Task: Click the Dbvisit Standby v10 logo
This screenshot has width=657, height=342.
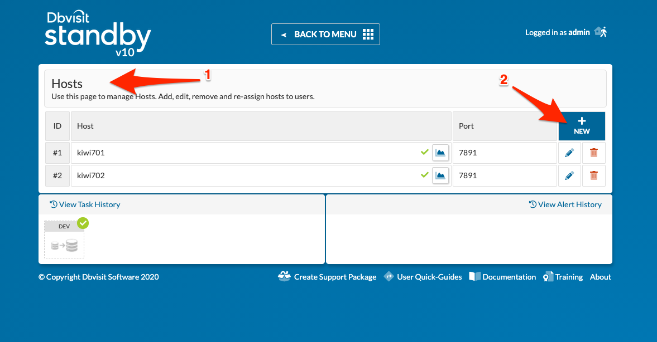Action: (98, 35)
